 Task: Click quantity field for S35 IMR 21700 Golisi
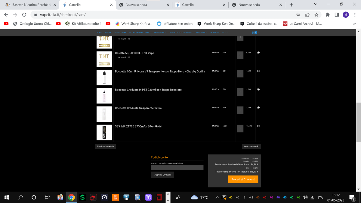point(240,129)
